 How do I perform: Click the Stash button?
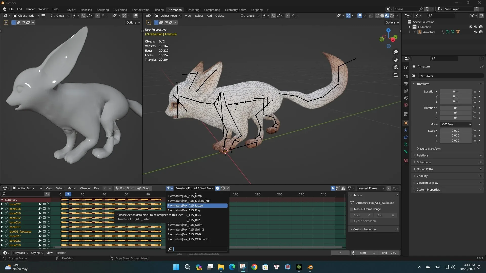(144, 188)
